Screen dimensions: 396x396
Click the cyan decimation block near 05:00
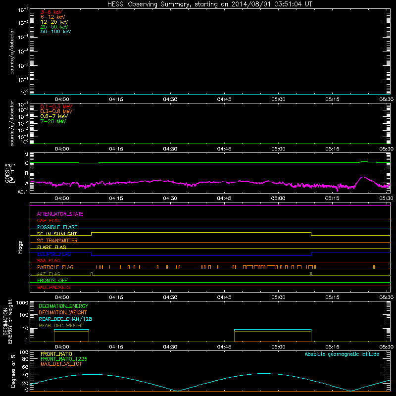(273, 330)
